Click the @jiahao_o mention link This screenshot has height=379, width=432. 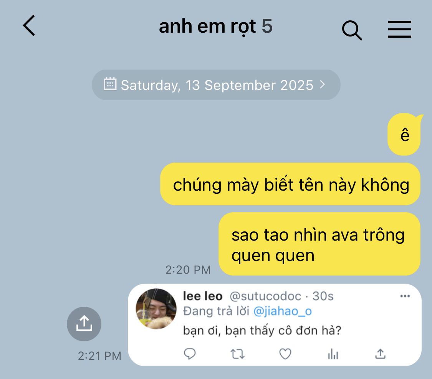[282, 311]
